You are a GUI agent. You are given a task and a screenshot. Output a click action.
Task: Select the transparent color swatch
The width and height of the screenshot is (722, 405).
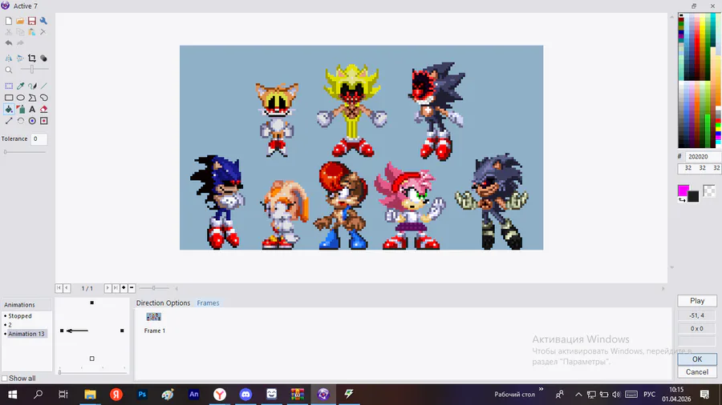(709, 190)
